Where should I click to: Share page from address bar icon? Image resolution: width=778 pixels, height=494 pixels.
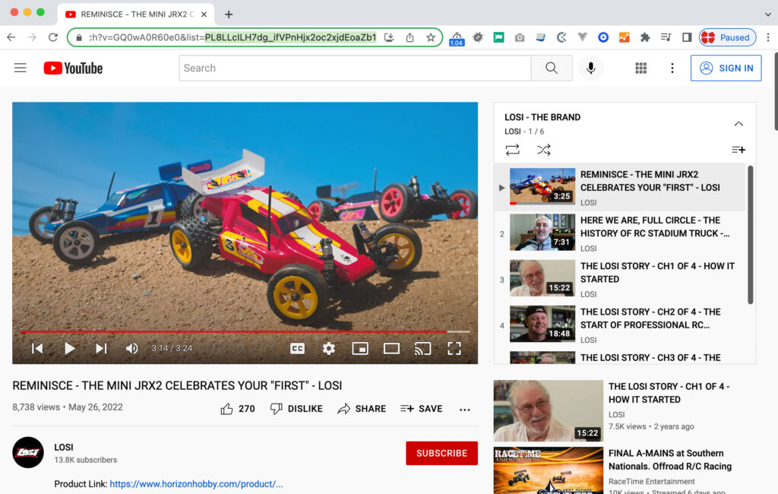tap(410, 37)
